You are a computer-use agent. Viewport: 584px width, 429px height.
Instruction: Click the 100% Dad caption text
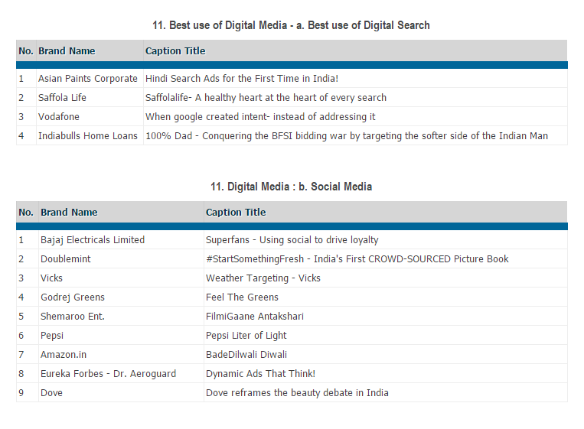pos(346,136)
